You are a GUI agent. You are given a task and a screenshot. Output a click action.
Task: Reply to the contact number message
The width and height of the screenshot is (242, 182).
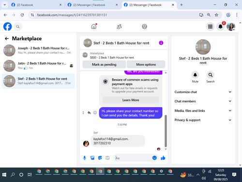click(89, 113)
